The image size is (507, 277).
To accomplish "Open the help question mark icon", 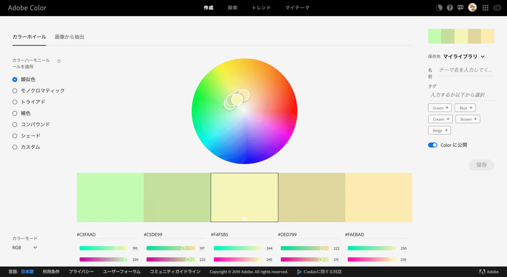I will click(x=450, y=8).
